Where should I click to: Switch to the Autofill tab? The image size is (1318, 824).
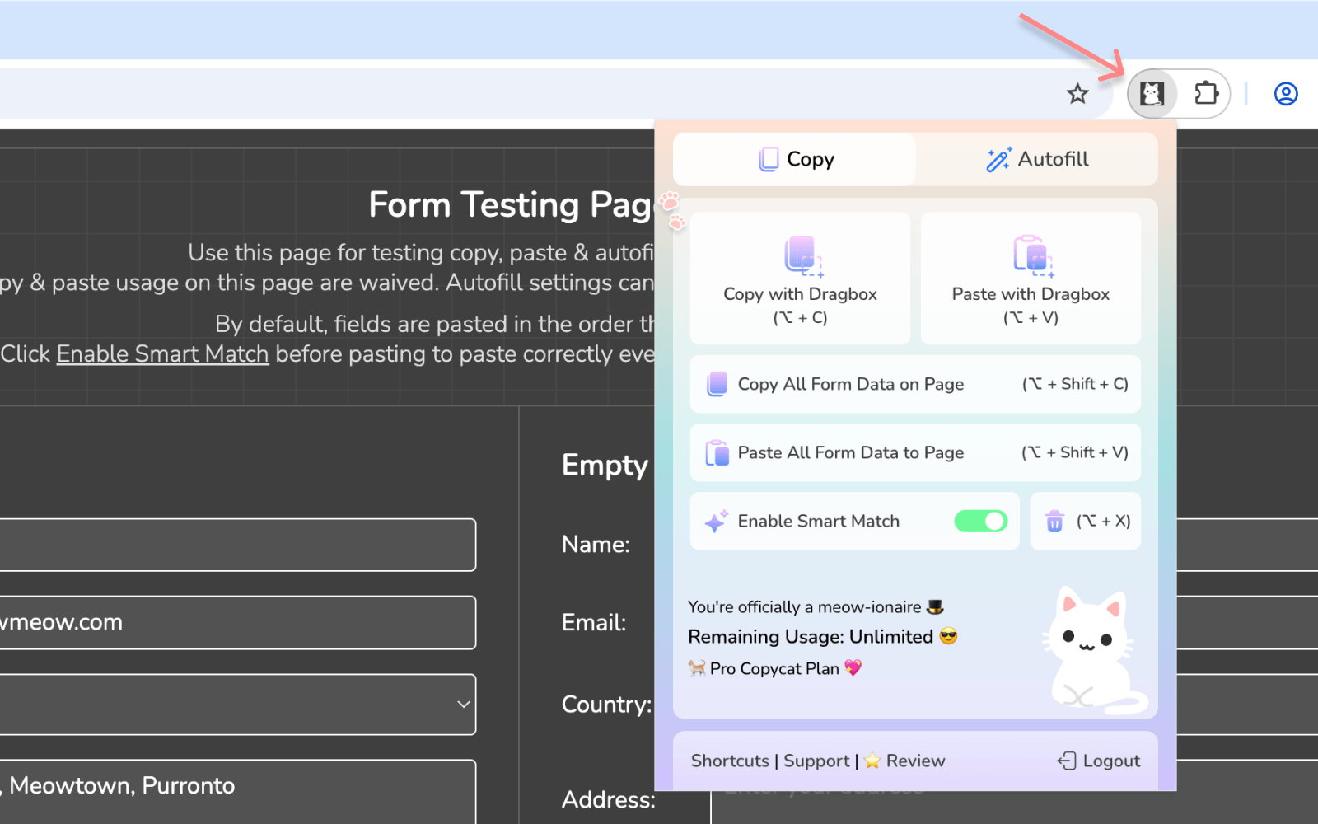pyautogui.click(x=1037, y=159)
